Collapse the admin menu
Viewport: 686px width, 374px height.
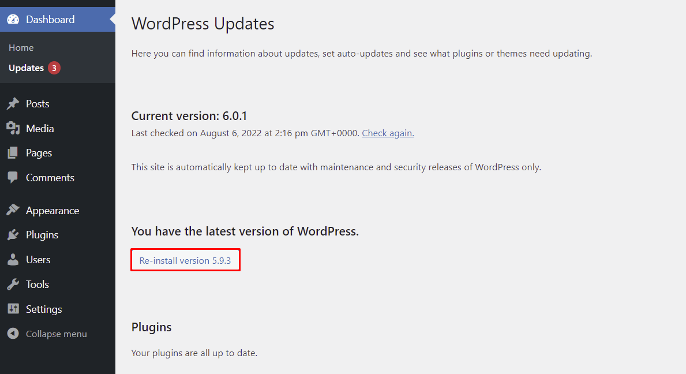pyautogui.click(x=46, y=334)
